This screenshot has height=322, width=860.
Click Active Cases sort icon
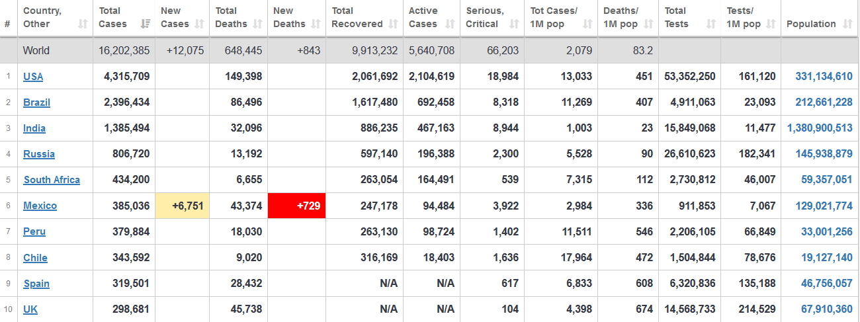pyautogui.click(x=450, y=24)
